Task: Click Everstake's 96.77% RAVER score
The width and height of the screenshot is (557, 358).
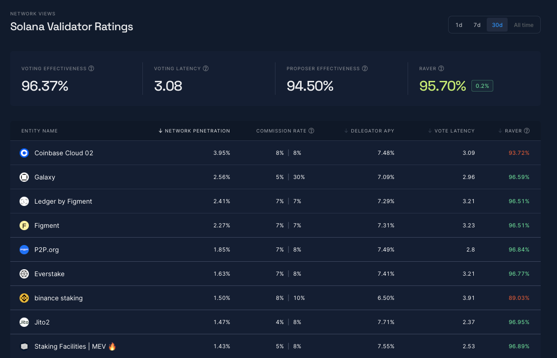Action: [519, 274]
